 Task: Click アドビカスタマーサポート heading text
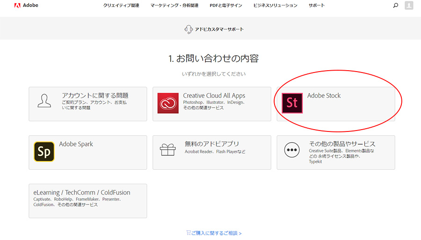pyautogui.click(x=219, y=29)
